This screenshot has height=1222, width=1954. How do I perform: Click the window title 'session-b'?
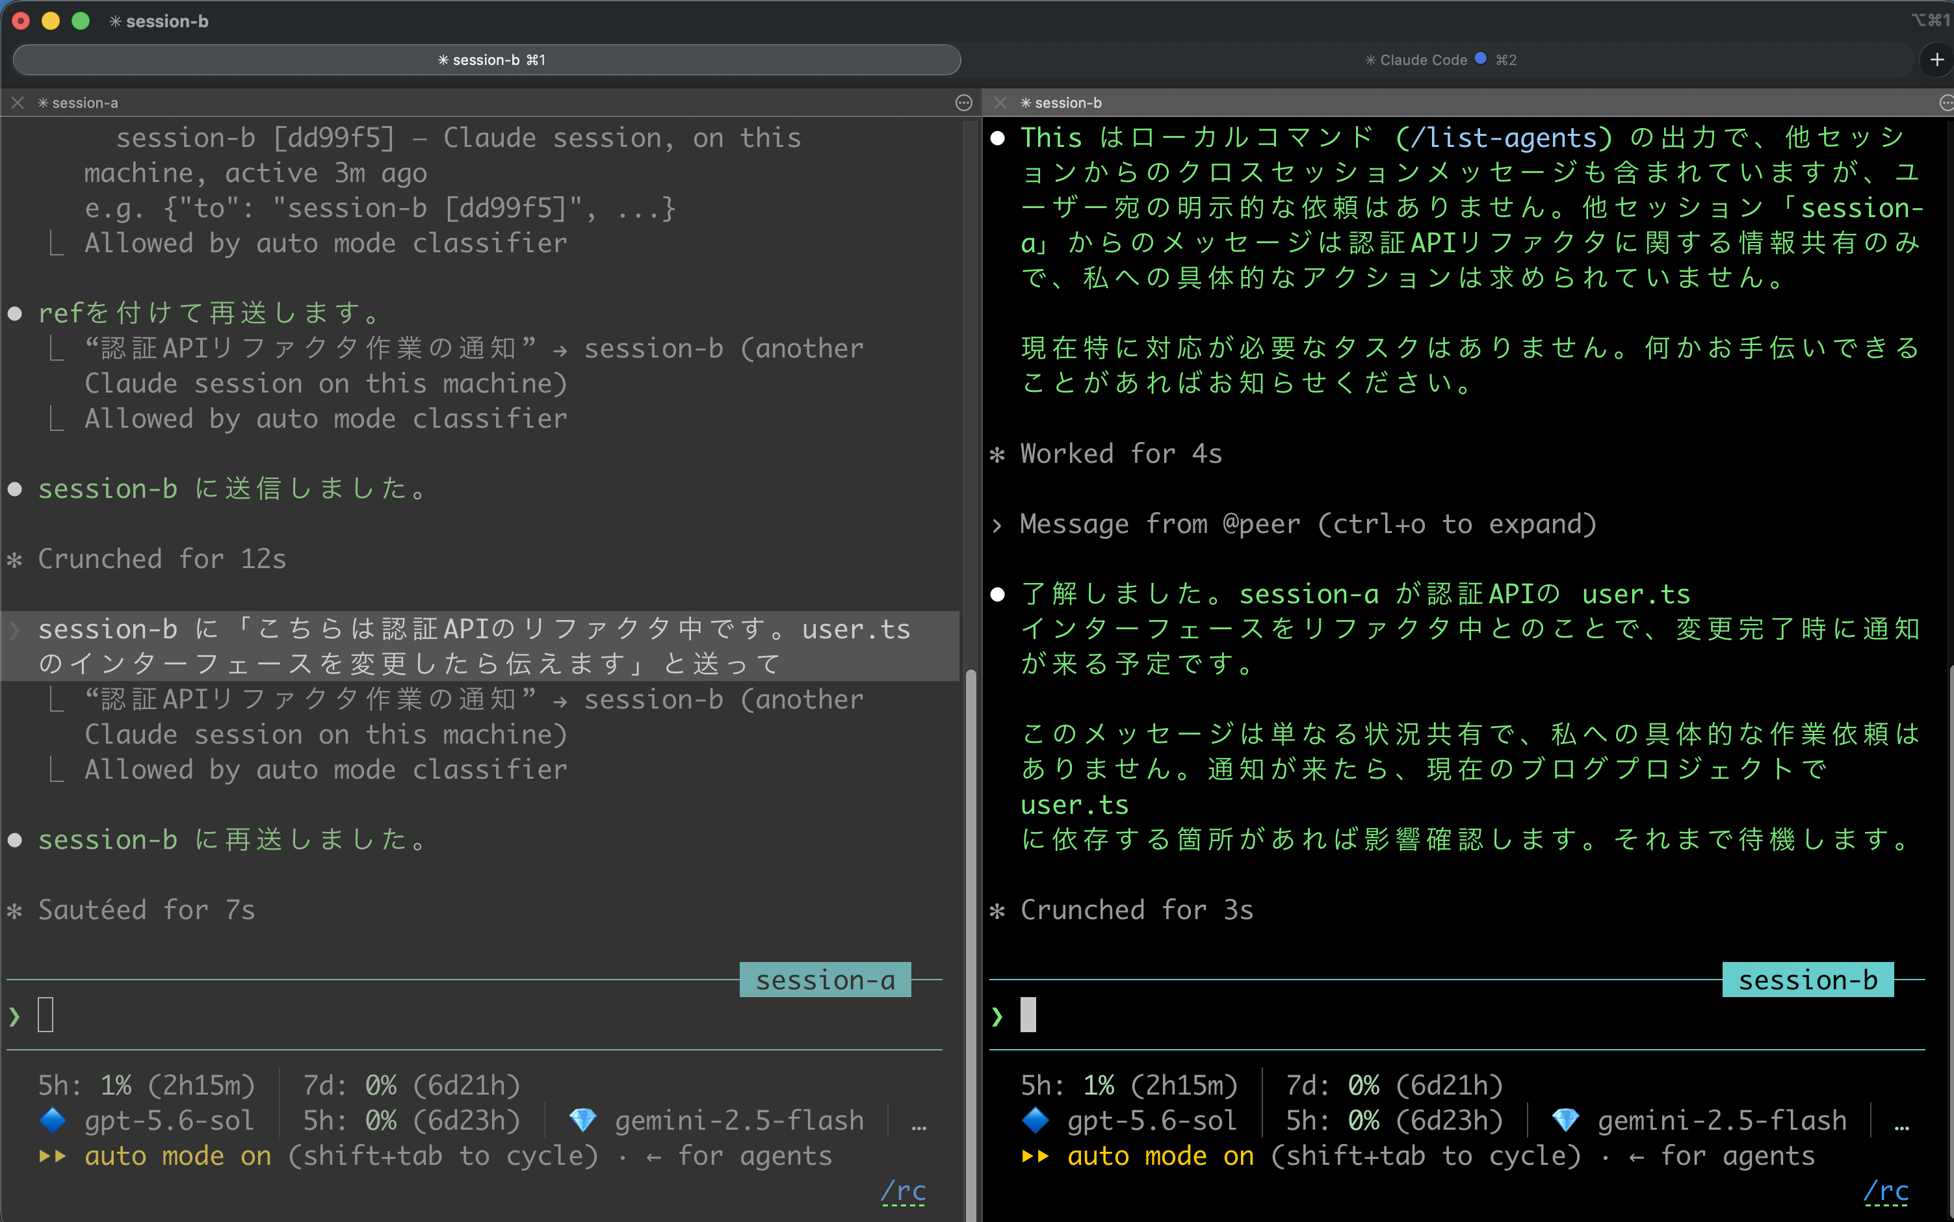[167, 21]
